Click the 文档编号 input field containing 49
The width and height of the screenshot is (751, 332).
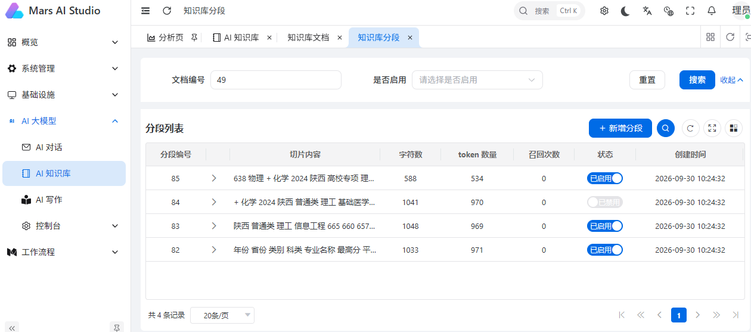(x=276, y=80)
